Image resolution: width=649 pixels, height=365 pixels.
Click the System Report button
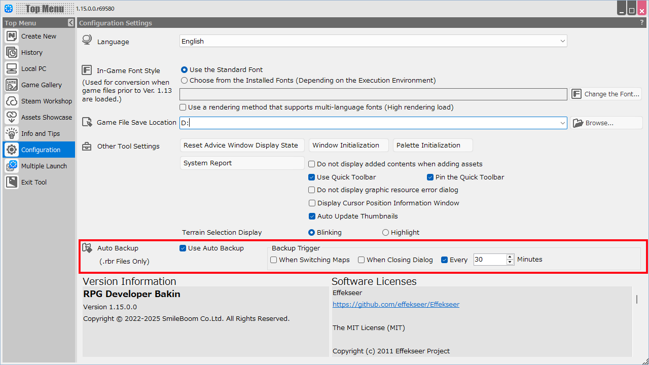242,163
